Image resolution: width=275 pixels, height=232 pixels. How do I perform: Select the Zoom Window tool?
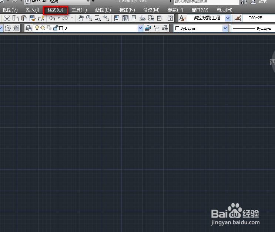pos(97,18)
